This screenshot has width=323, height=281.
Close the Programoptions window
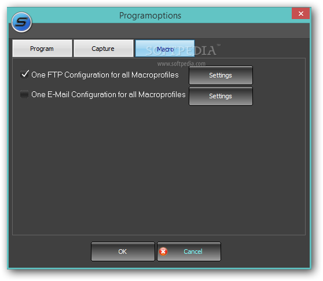[x=300, y=13]
